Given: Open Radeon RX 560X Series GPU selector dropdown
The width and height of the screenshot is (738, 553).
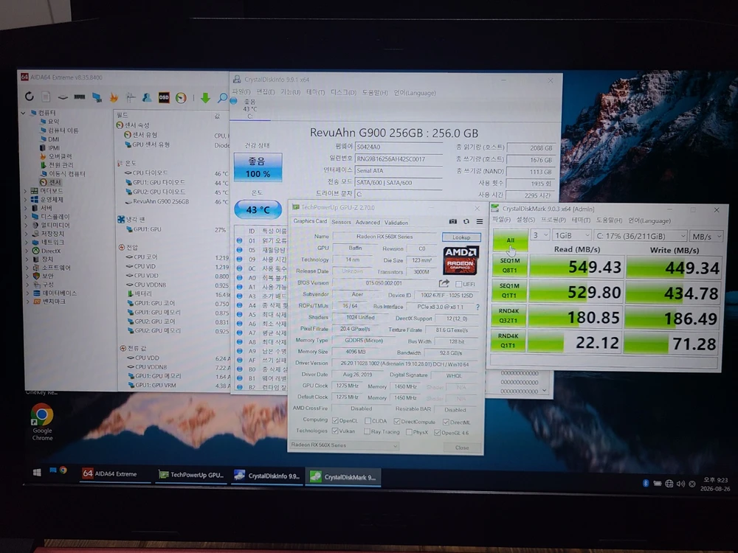Looking at the screenshot, I should [344, 445].
